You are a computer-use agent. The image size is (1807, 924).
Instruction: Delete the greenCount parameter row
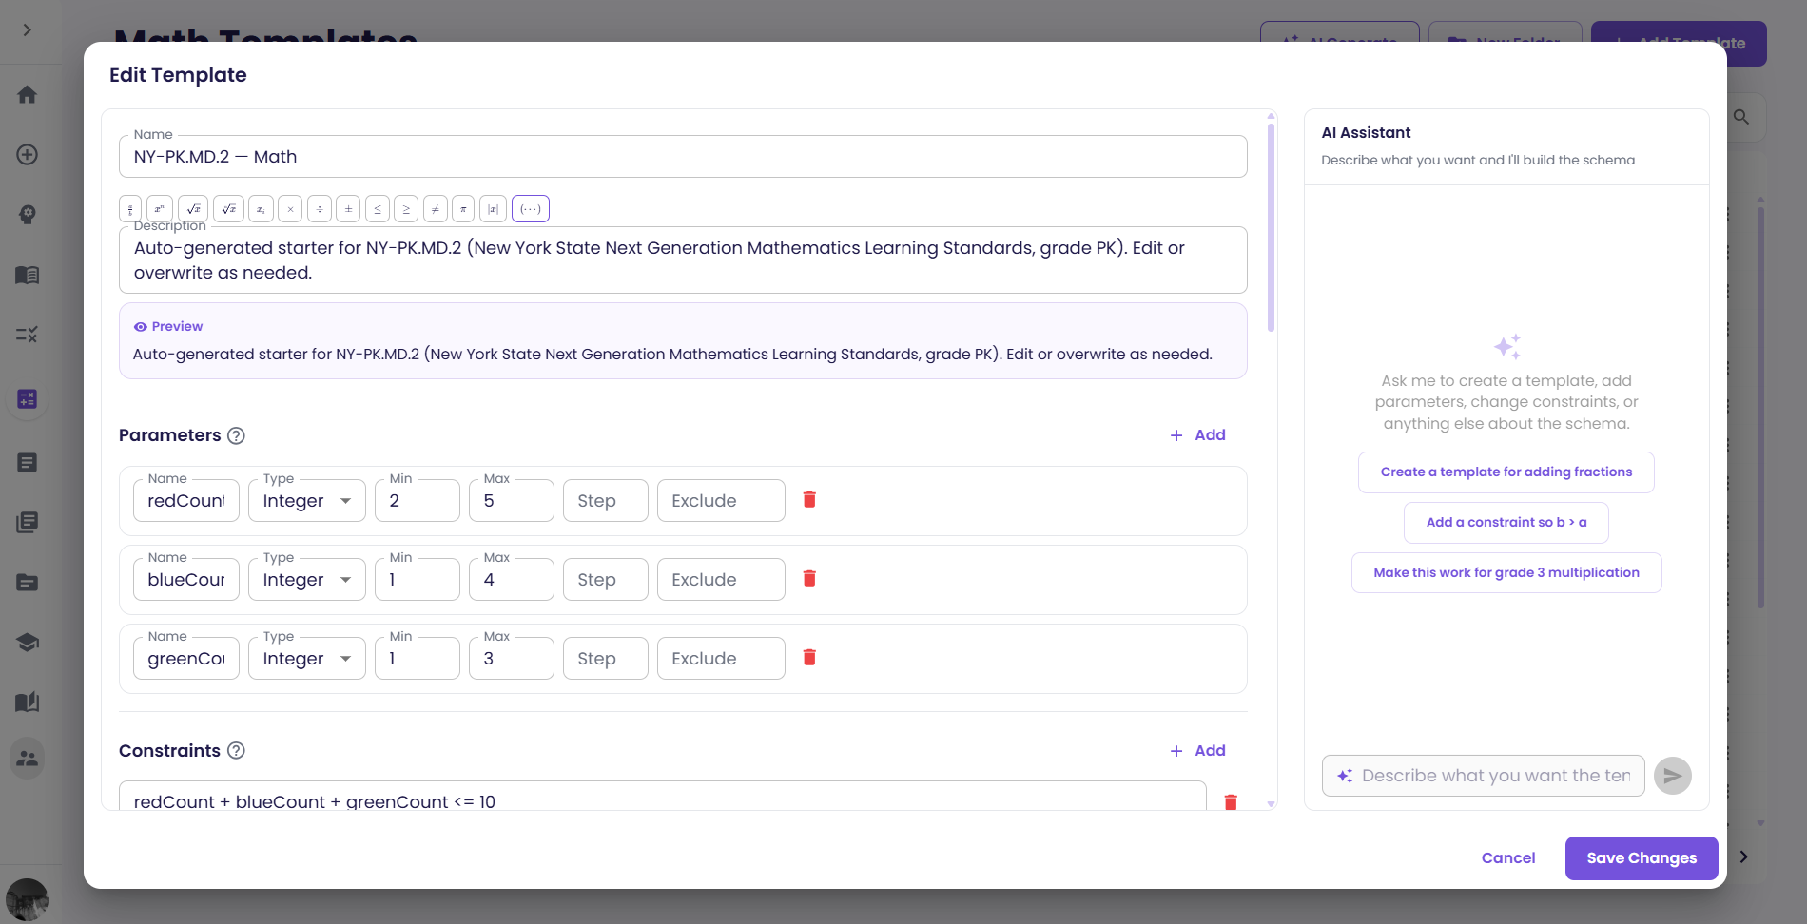point(809,658)
